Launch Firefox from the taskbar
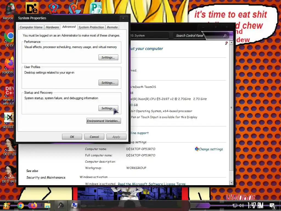The height and width of the screenshot is (211, 281). pos(34,206)
